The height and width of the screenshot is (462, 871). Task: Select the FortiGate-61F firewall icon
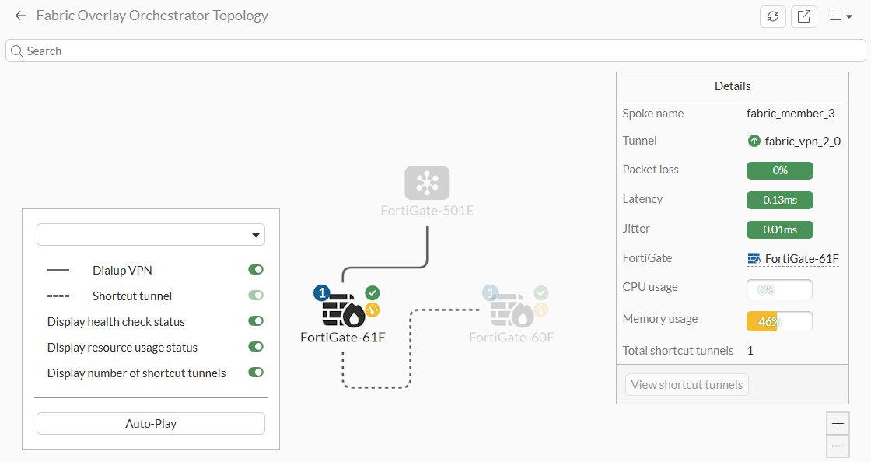343,311
